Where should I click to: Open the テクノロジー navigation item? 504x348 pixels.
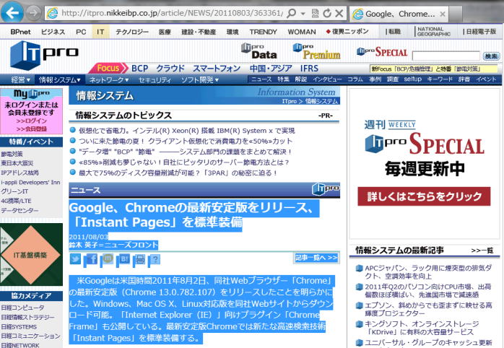click(132, 32)
